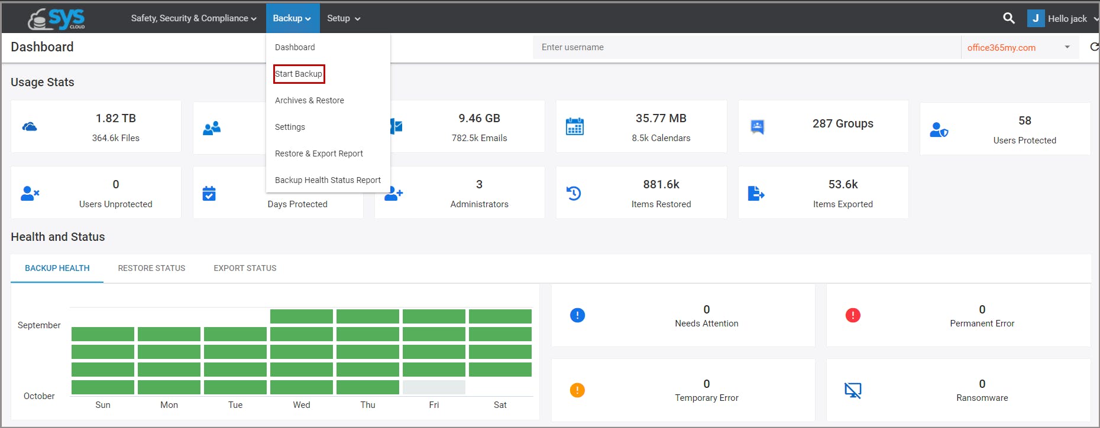Open Safety, Security & Compliance menu
This screenshot has width=1100, height=428.
[193, 18]
